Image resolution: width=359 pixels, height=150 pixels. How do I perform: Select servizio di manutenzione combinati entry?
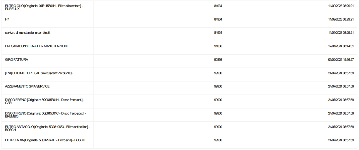point(27,33)
